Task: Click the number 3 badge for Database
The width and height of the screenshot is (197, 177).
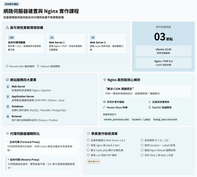Action: [8, 106]
